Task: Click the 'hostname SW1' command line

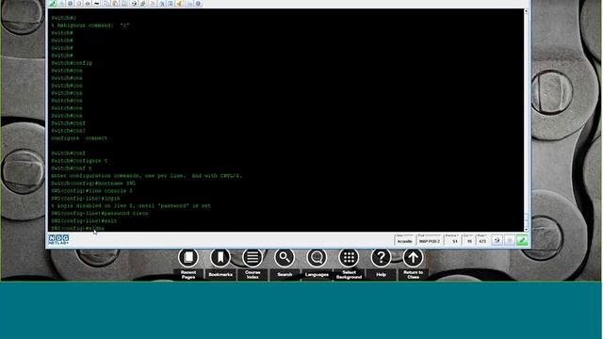Action: click(93, 184)
